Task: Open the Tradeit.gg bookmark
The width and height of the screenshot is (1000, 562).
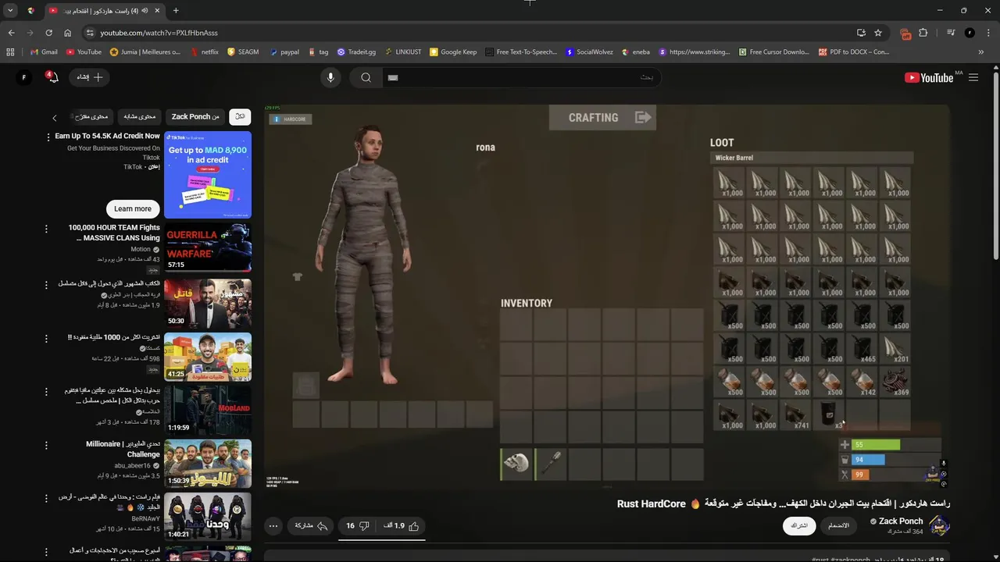Action: pos(356,52)
